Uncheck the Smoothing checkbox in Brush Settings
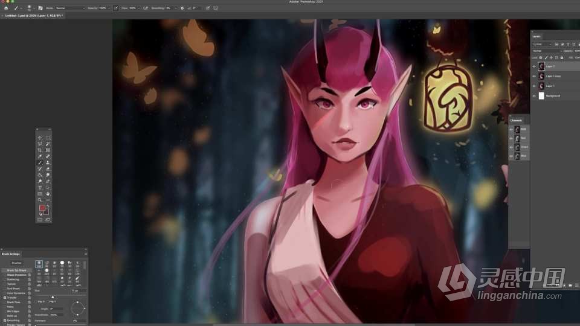Screen dimensions: 580x326 click(x=5, y=321)
